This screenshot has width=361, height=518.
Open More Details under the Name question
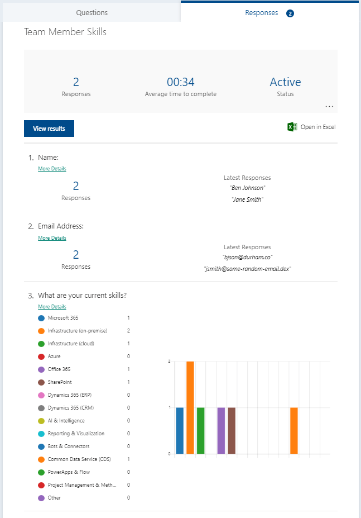tap(52, 169)
